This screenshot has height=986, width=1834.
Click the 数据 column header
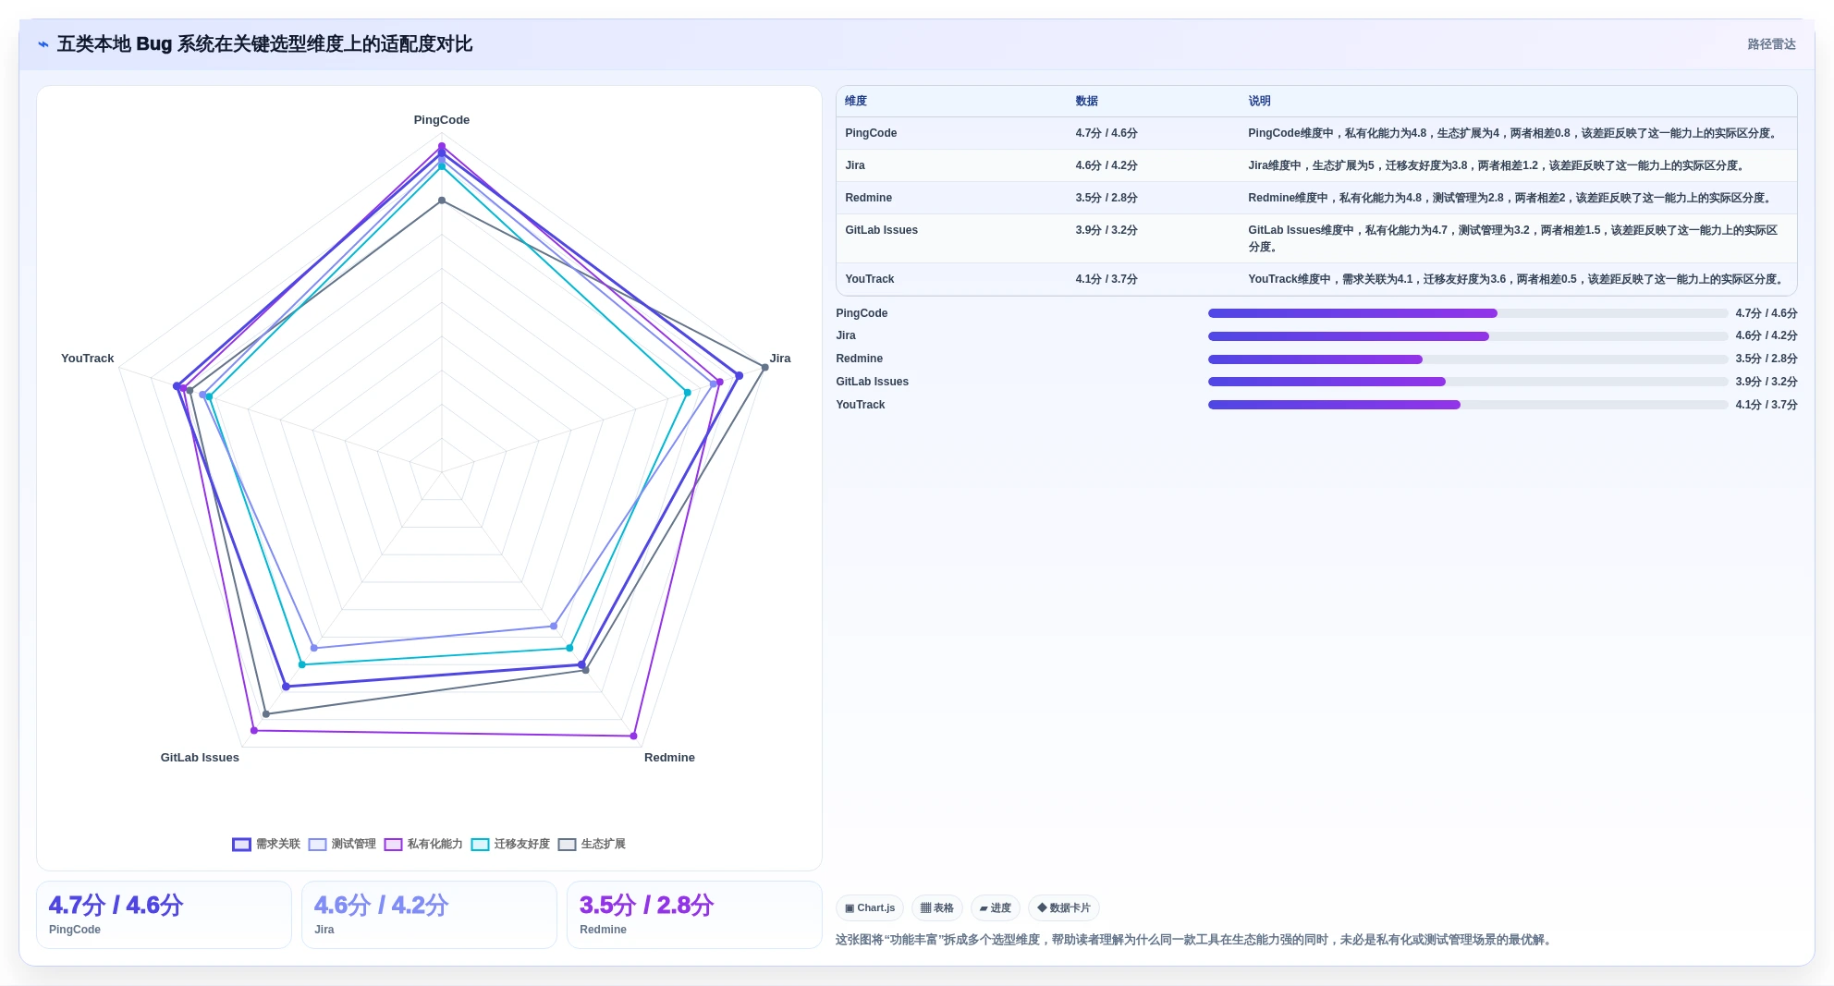point(1086,101)
